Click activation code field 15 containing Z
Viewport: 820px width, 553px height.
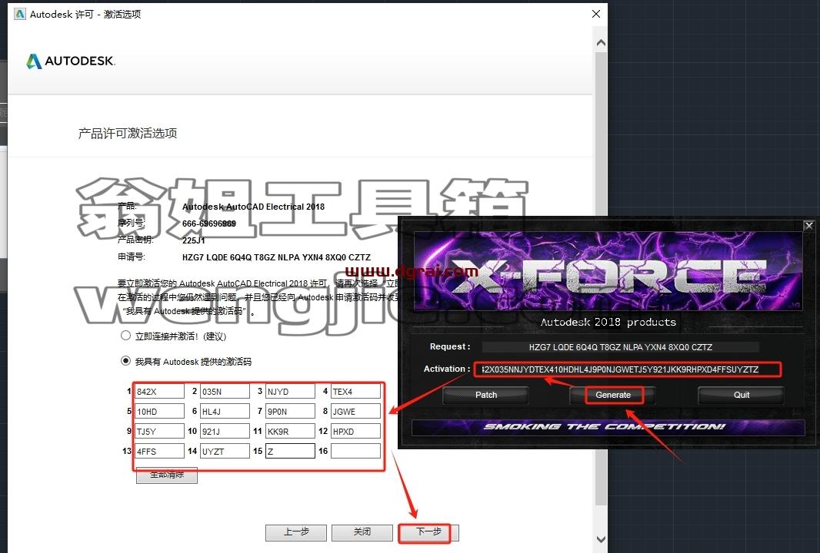pyautogui.click(x=290, y=451)
